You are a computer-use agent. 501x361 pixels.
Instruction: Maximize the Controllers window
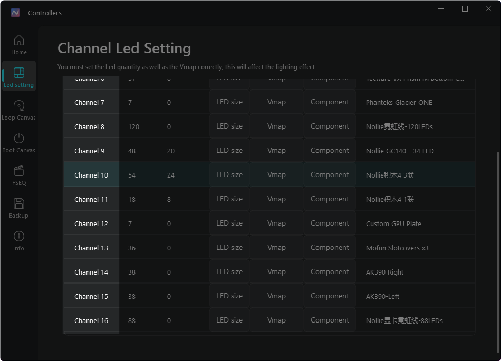(465, 8)
